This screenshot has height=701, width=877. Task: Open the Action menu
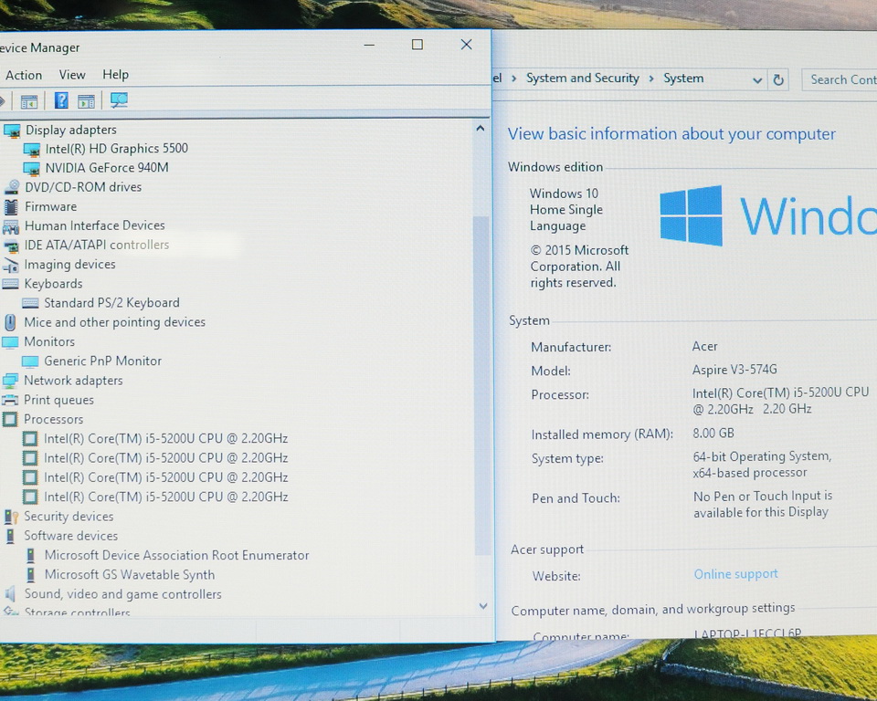coord(24,75)
